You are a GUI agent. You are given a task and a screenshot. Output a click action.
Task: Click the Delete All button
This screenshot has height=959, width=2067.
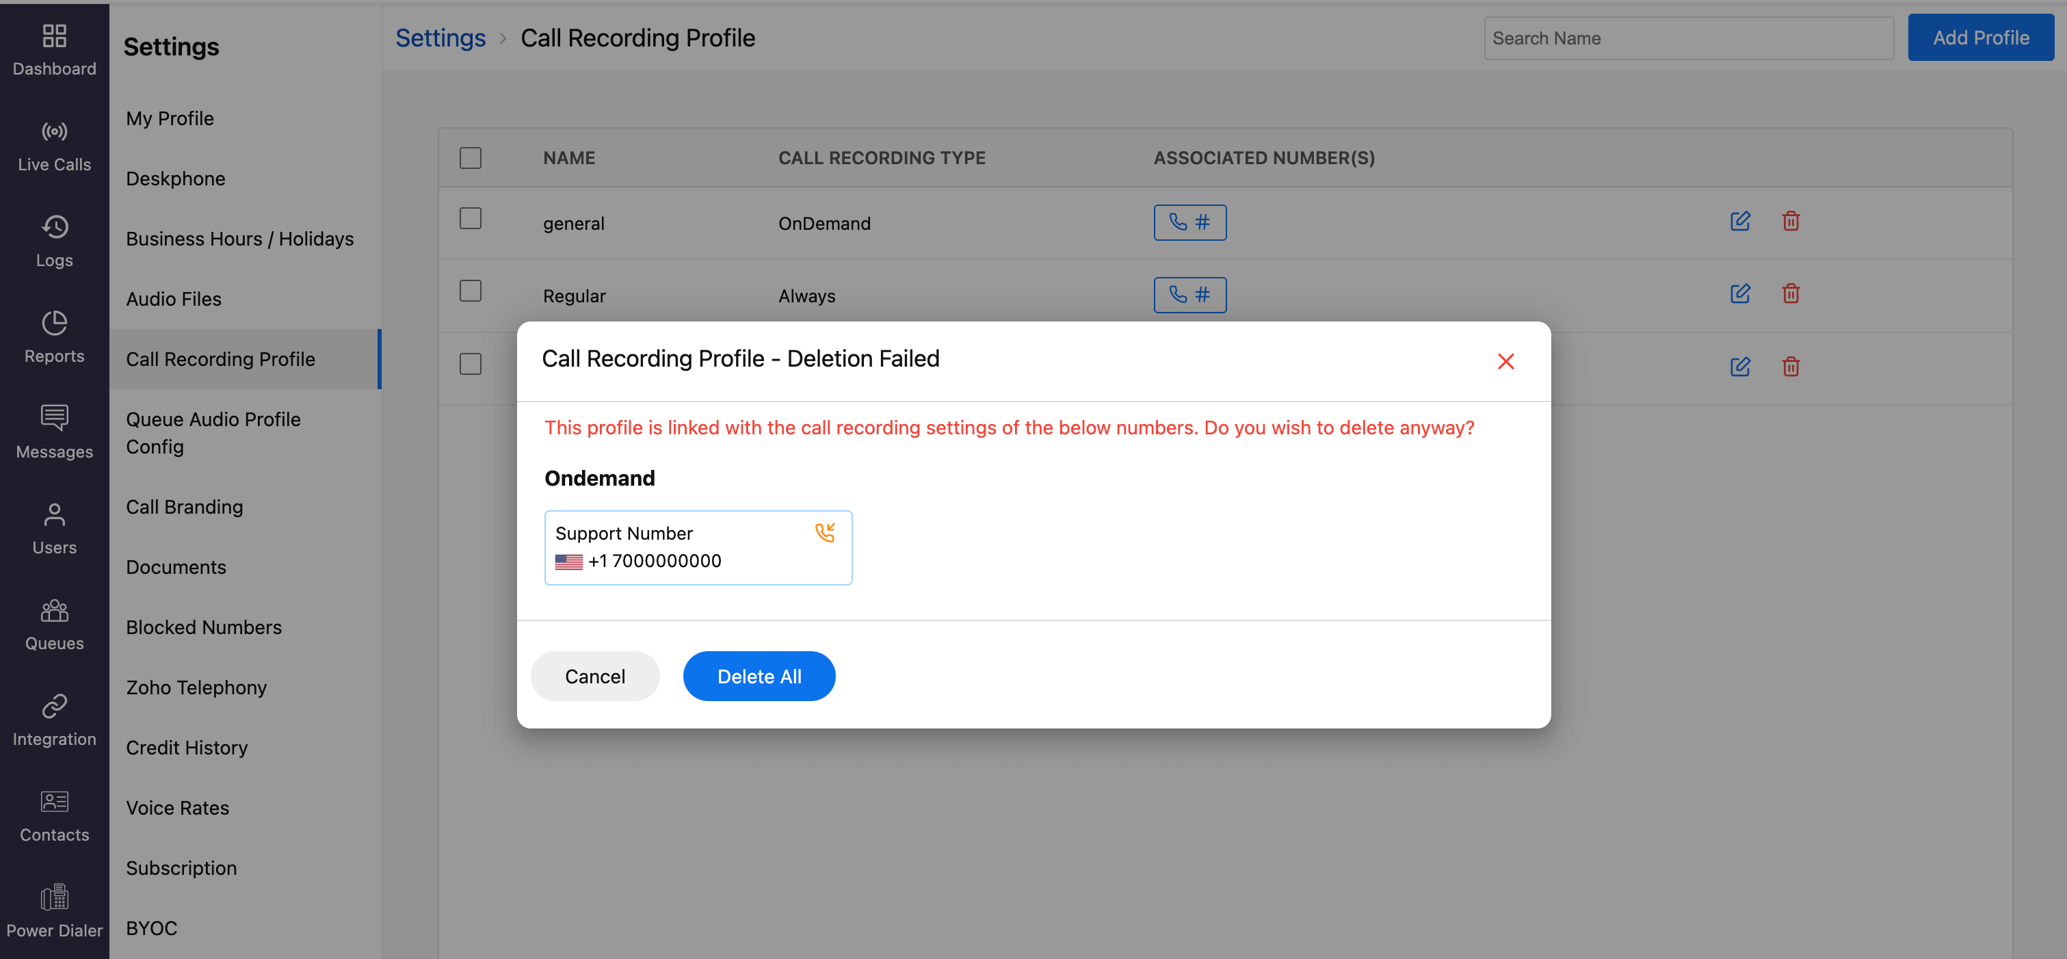(x=759, y=676)
